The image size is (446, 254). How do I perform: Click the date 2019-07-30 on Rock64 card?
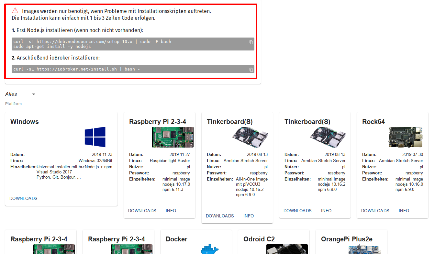413,155
